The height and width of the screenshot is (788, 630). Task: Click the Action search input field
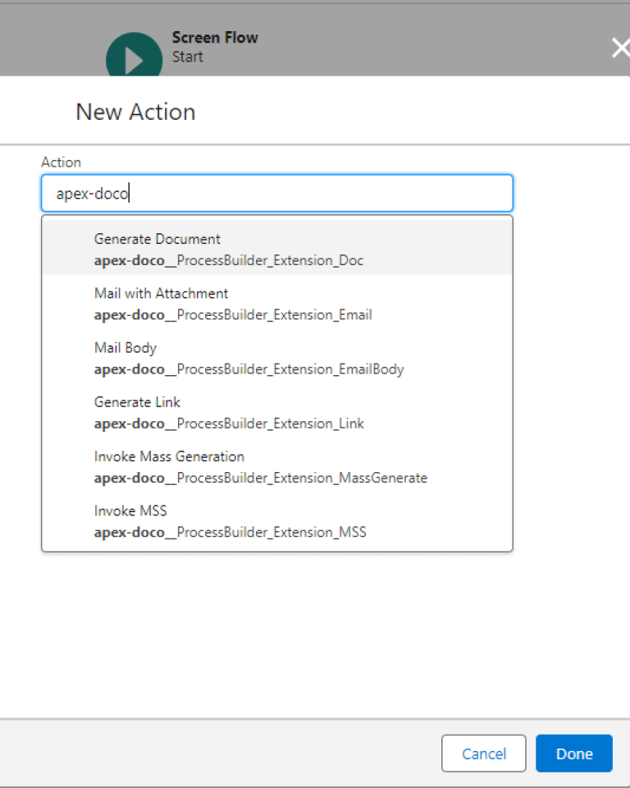(x=276, y=192)
